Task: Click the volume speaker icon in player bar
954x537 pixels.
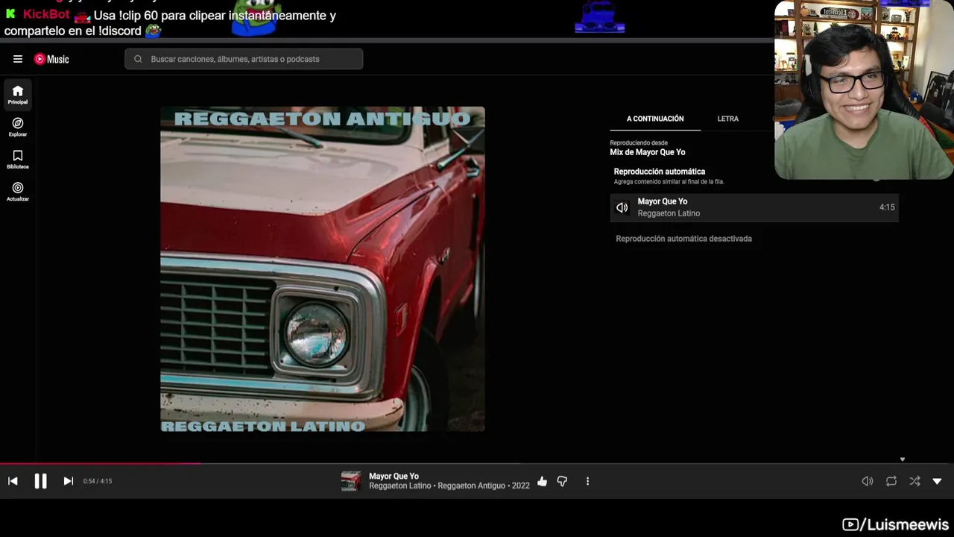Action: pyautogui.click(x=868, y=481)
